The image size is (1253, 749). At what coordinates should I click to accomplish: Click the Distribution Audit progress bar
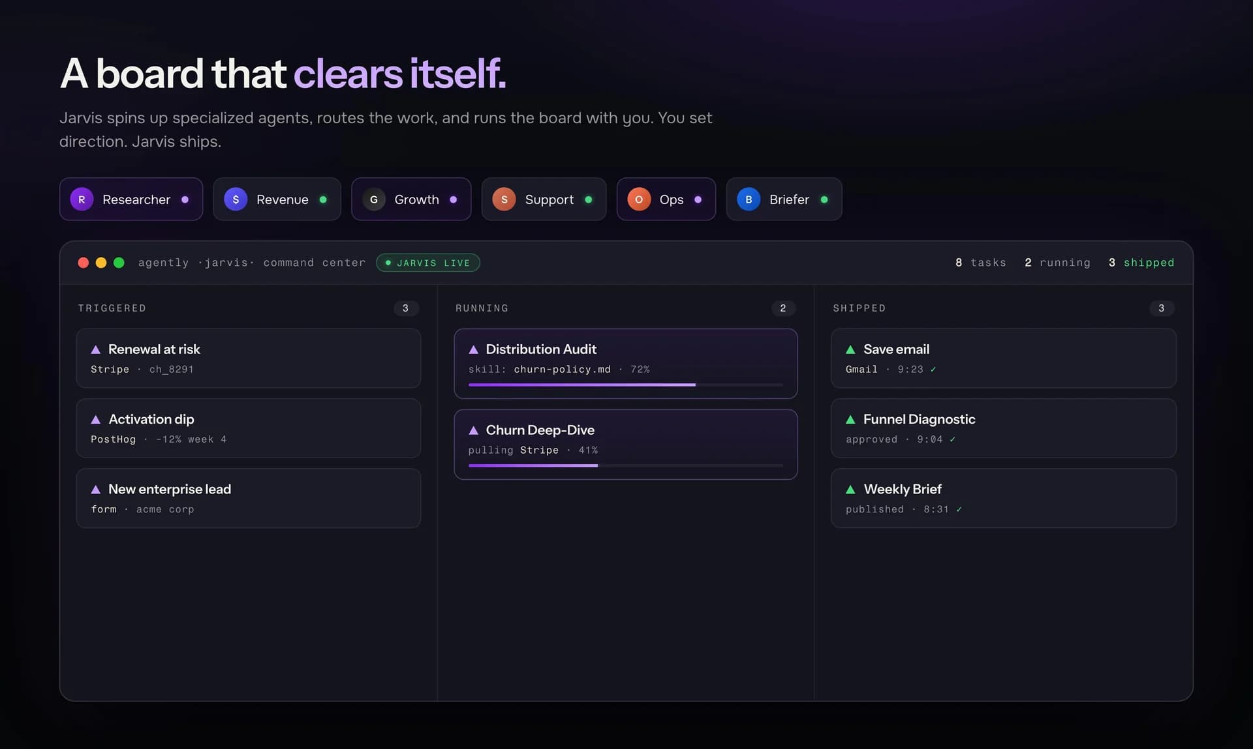[626, 385]
